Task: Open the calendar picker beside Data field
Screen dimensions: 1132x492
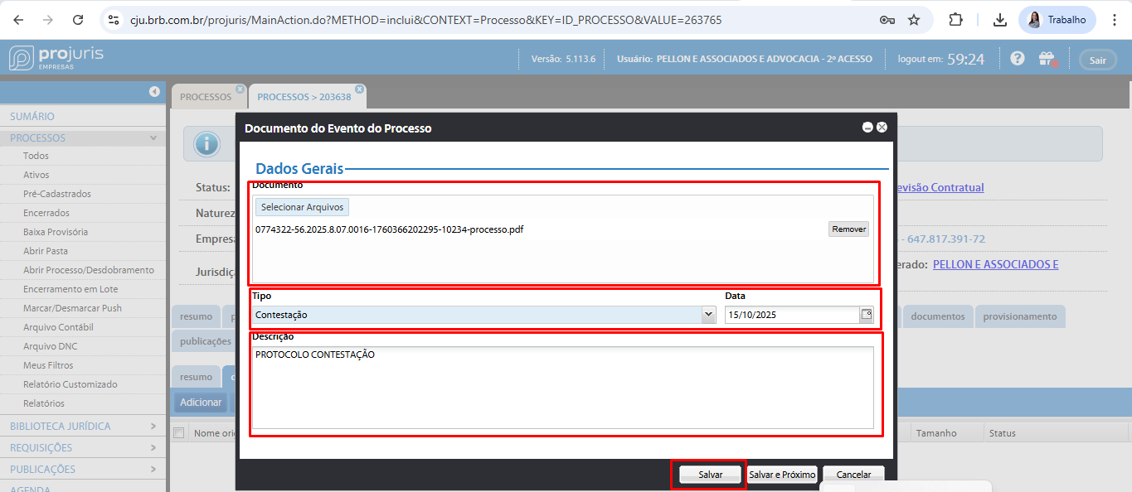Action: (867, 315)
